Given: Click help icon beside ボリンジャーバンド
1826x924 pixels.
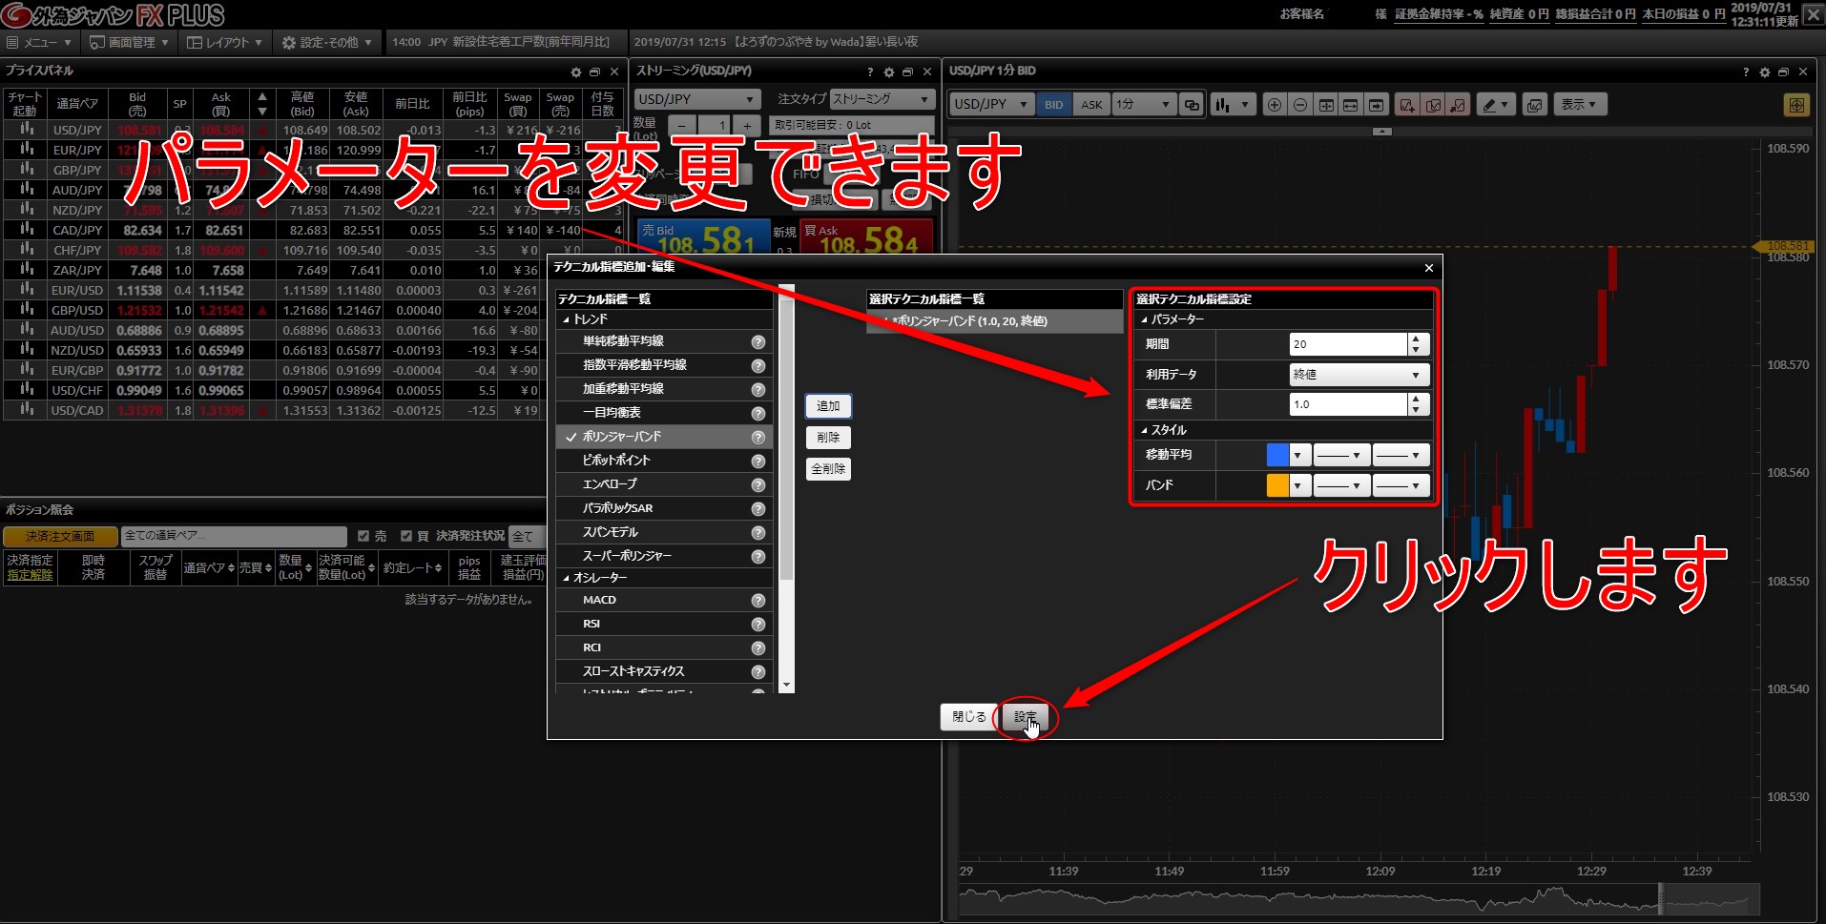Looking at the screenshot, I should click(757, 438).
